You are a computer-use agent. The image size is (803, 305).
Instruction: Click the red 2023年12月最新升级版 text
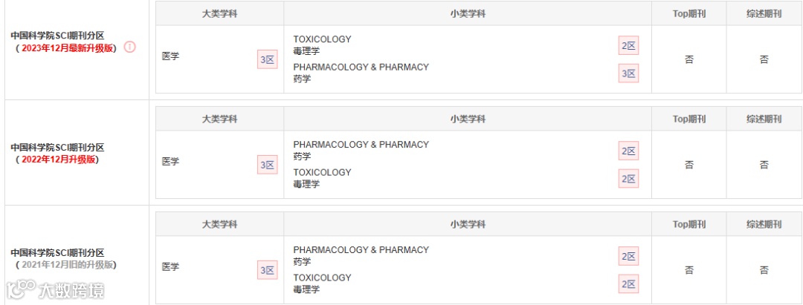[67, 47]
